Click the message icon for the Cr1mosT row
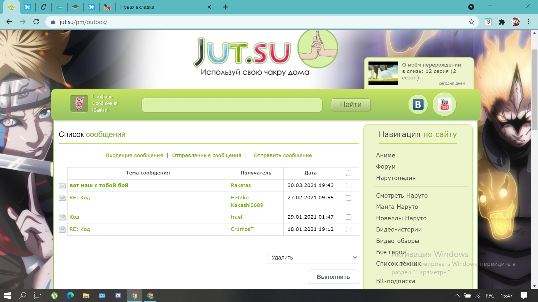This screenshot has height=302, width=538. [62, 230]
